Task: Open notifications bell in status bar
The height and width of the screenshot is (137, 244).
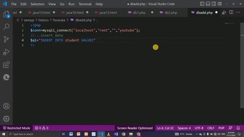Action: 238,128
